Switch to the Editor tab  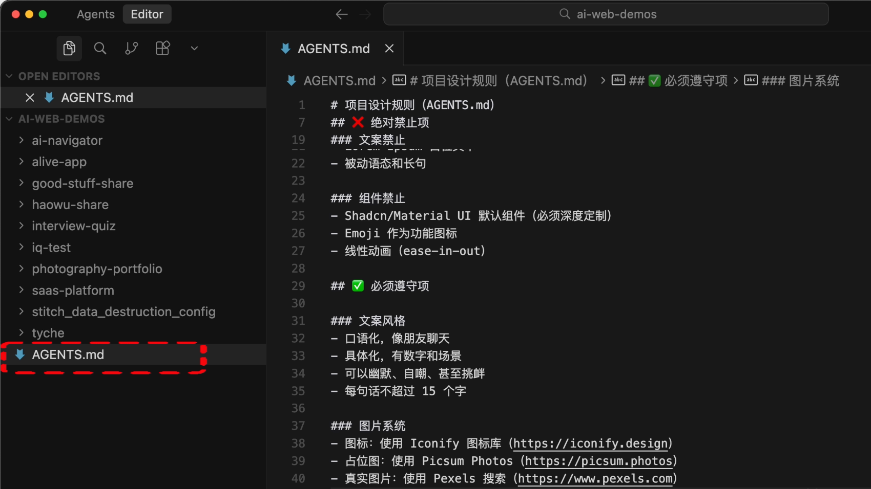tap(147, 14)
